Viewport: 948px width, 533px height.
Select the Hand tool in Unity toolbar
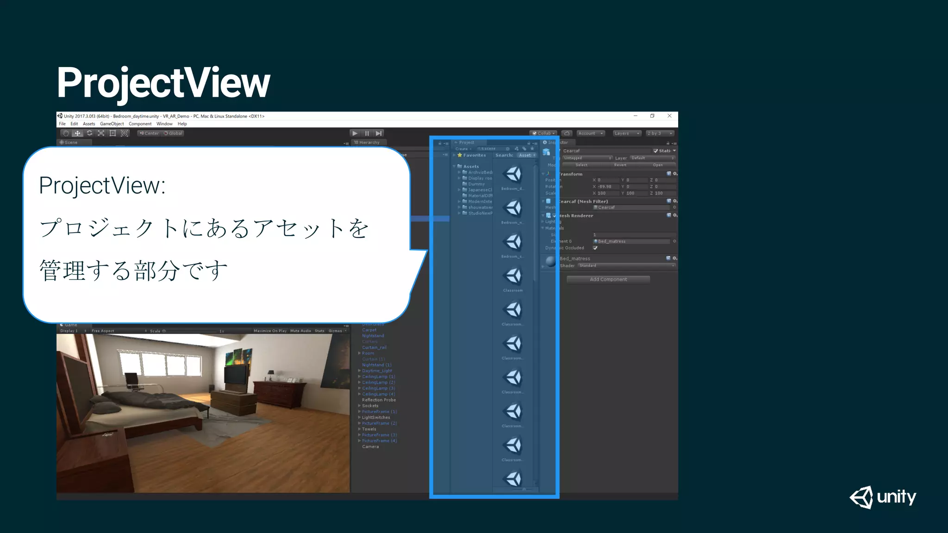(66, 133)
